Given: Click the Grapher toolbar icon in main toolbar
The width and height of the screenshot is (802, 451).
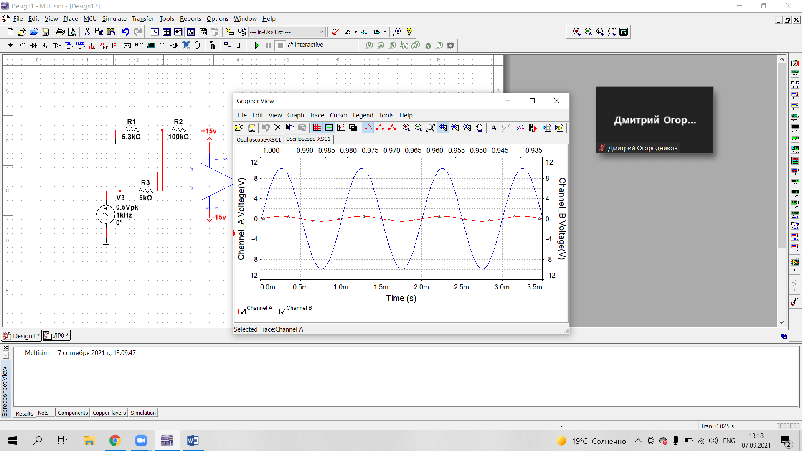Looking at the screenshot, I should coord(191,32).
